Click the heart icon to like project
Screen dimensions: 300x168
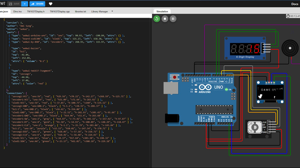tap(50, 4)
